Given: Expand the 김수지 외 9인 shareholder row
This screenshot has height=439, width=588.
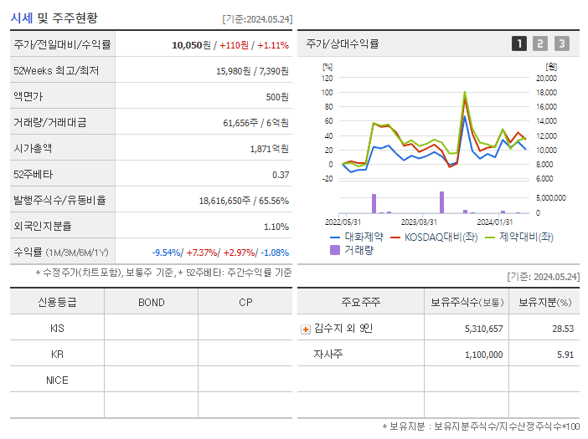Looking at the screenshot, I should 306,329.
